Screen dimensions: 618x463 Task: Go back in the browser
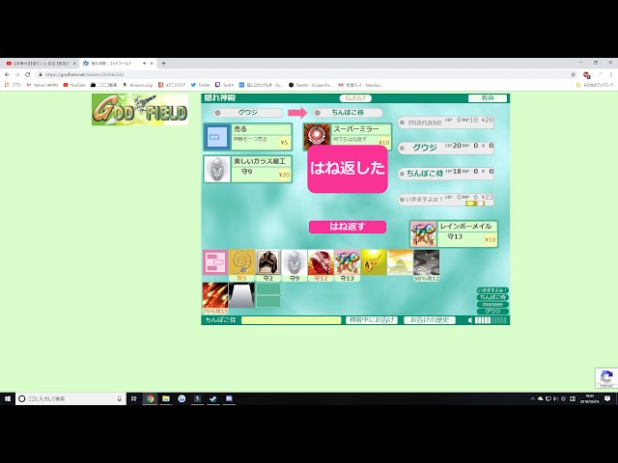click(7, 74)
